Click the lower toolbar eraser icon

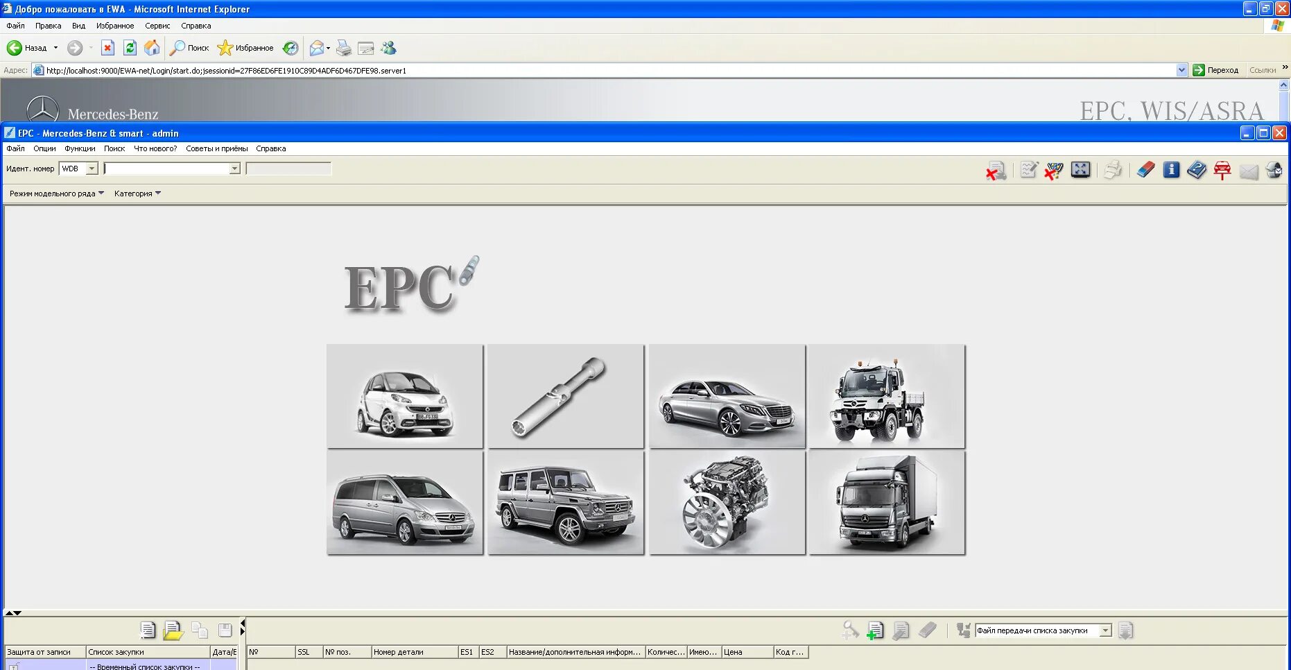928,630
